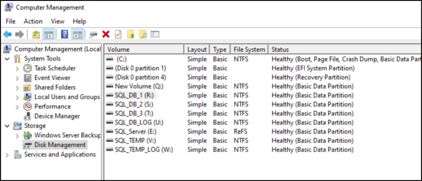Select Computer Management (Local) root node
Screen dimensions: 422x181
click(57, 49)
